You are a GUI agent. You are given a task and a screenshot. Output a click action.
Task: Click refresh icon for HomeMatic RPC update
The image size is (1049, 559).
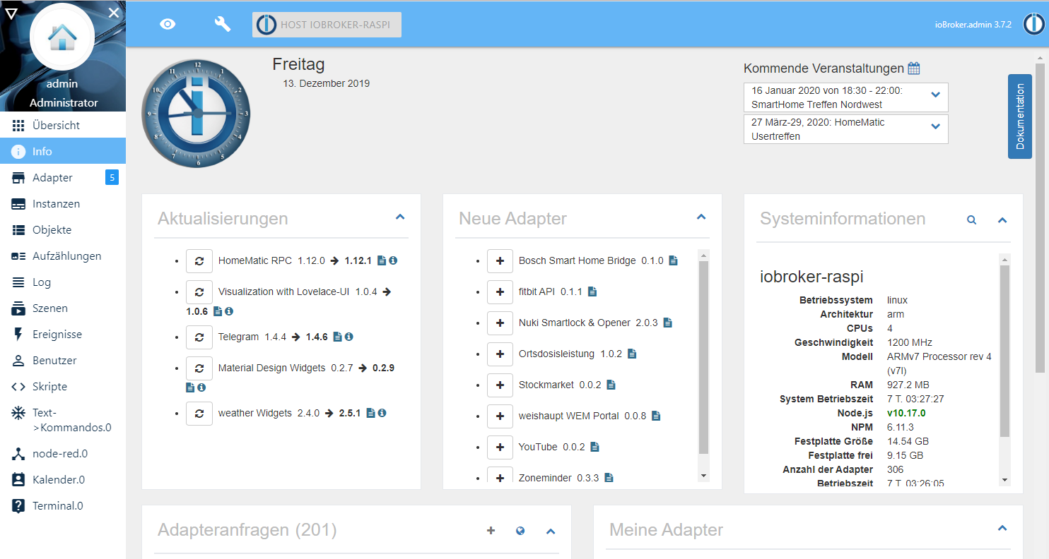pos(199,260)
